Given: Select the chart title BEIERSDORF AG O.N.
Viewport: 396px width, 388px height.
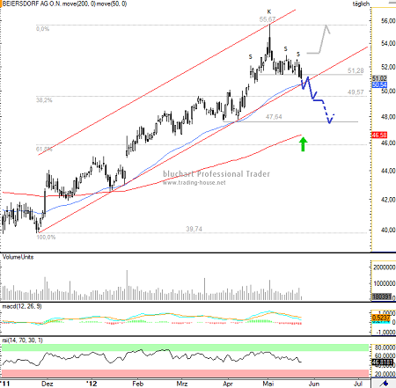Looking at the screenshot, I should click(32, 4).
